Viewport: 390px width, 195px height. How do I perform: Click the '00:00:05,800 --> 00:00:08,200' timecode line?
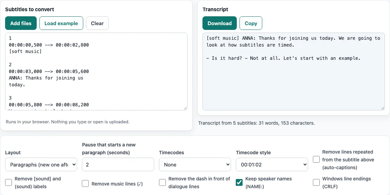(x=49, y=105)
